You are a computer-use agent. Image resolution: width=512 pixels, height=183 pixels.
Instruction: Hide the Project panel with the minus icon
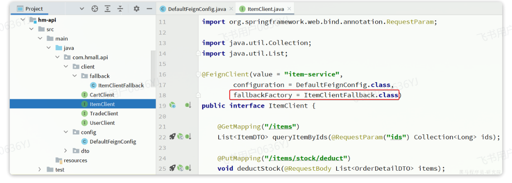(x=149, y=9)
